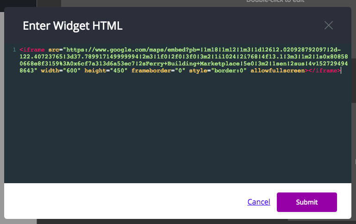The image size is (356, 224).
Task: Click the Submit button
Action: click(307, 202)
